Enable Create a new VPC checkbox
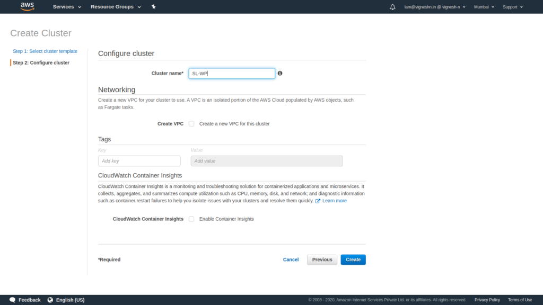The width and height of the screenshot is (543, 305). (x=191, y=124)
